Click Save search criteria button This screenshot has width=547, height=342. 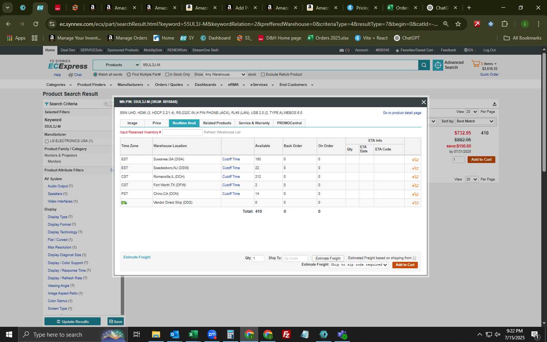coord(116,321)
